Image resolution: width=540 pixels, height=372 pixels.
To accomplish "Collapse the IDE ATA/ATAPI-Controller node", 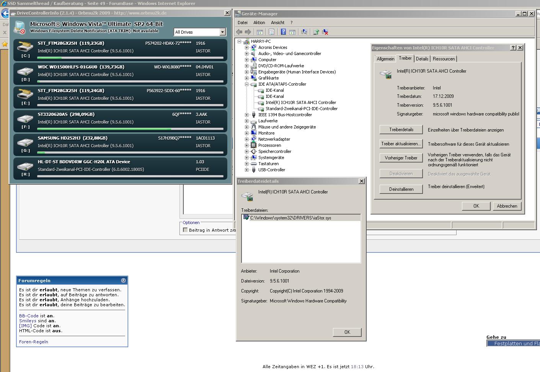I will pos(247,84).
